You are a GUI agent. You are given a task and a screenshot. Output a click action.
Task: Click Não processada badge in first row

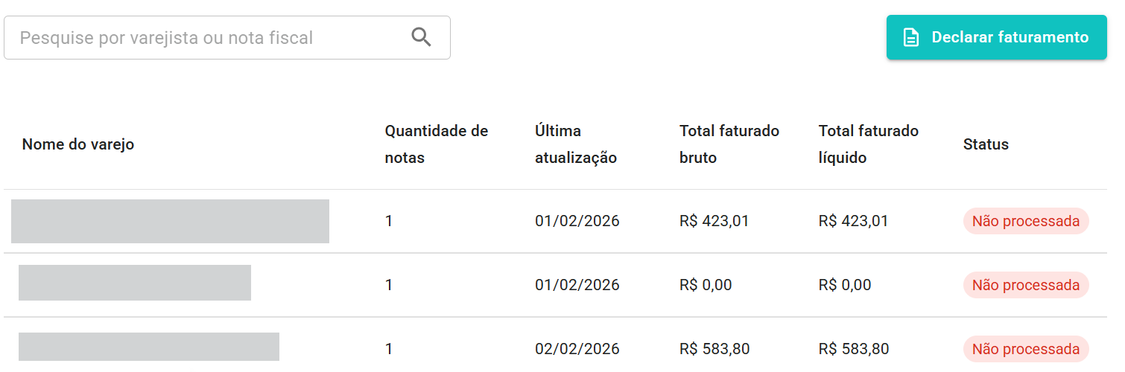tap(1025, 221)
